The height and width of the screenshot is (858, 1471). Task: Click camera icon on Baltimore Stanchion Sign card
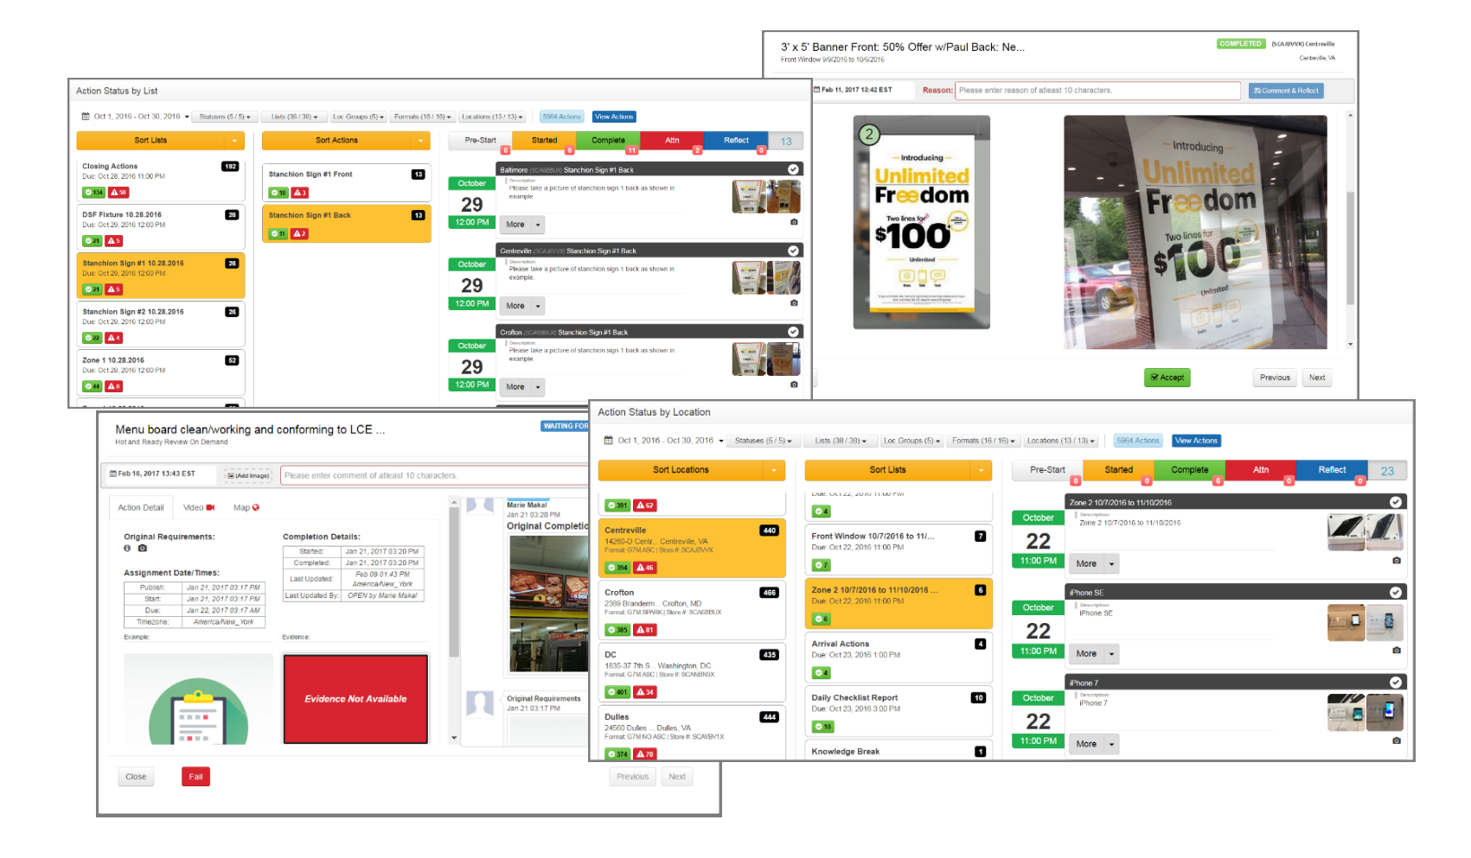794,222
